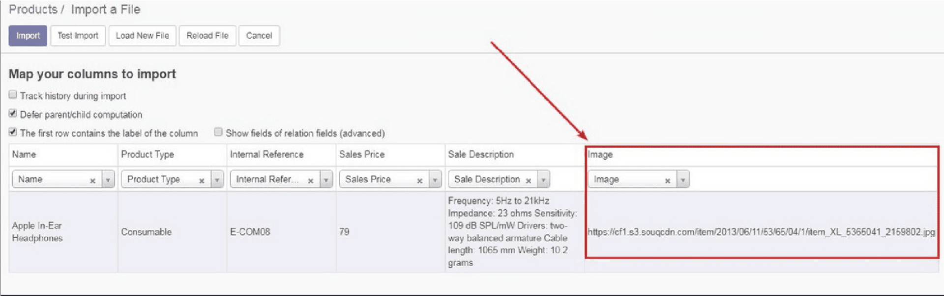Enable Show fields of relation fields
The height and width of the screenshot is (296, 944).
click(218, 132)
